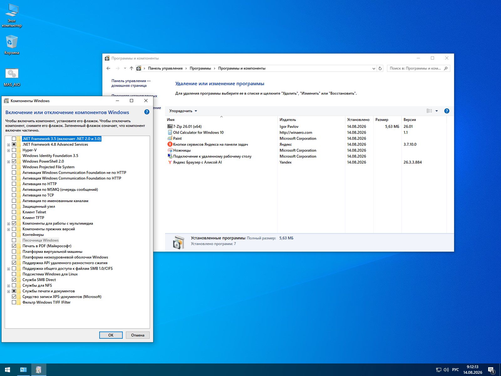This screenshot has width=501, height=376.
Task: Open the view options dropdown arrow
Action: [x=436, y=111]
